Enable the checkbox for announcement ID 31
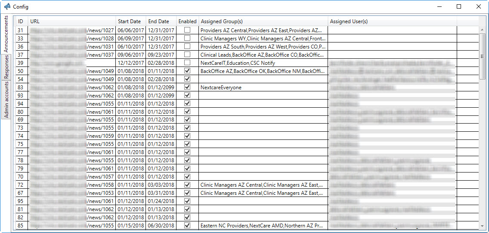 (x=187, y=30)
